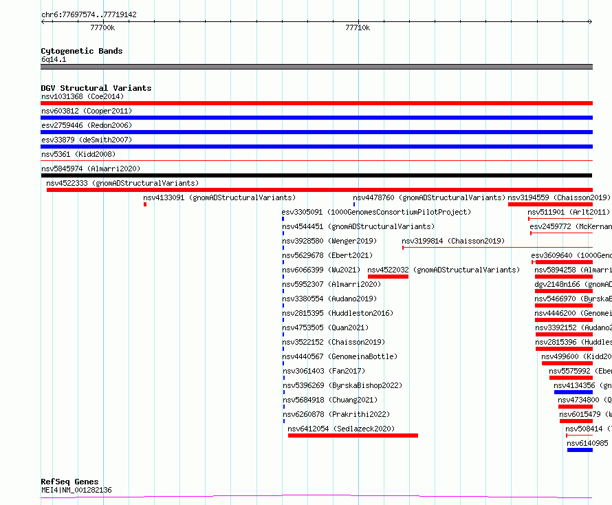This screenshot has height=505, width=612.
Task: Select nsv5396269 (ByrskaBishop2022) label
Action: point(342,385)
